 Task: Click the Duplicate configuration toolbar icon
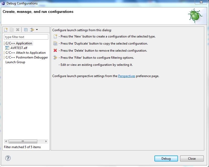point(12,30)
